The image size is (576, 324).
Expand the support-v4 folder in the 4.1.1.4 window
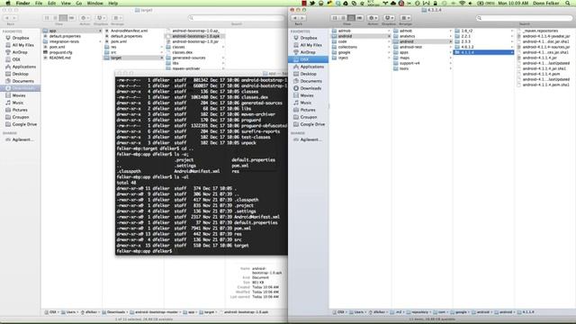[450, 63]
